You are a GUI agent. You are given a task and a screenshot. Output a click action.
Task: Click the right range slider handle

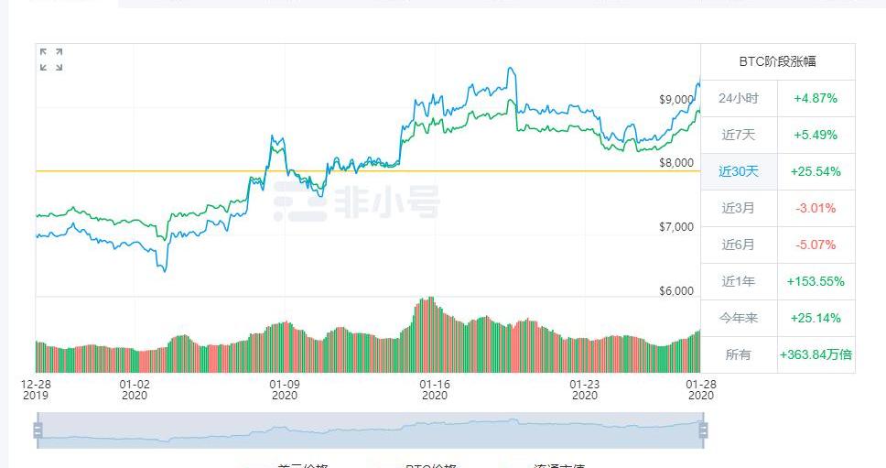704,430
